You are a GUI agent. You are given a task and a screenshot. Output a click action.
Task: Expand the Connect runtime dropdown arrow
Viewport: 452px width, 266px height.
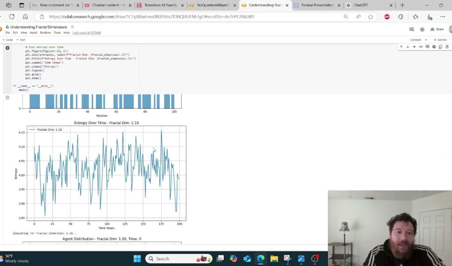coord(426,40)
